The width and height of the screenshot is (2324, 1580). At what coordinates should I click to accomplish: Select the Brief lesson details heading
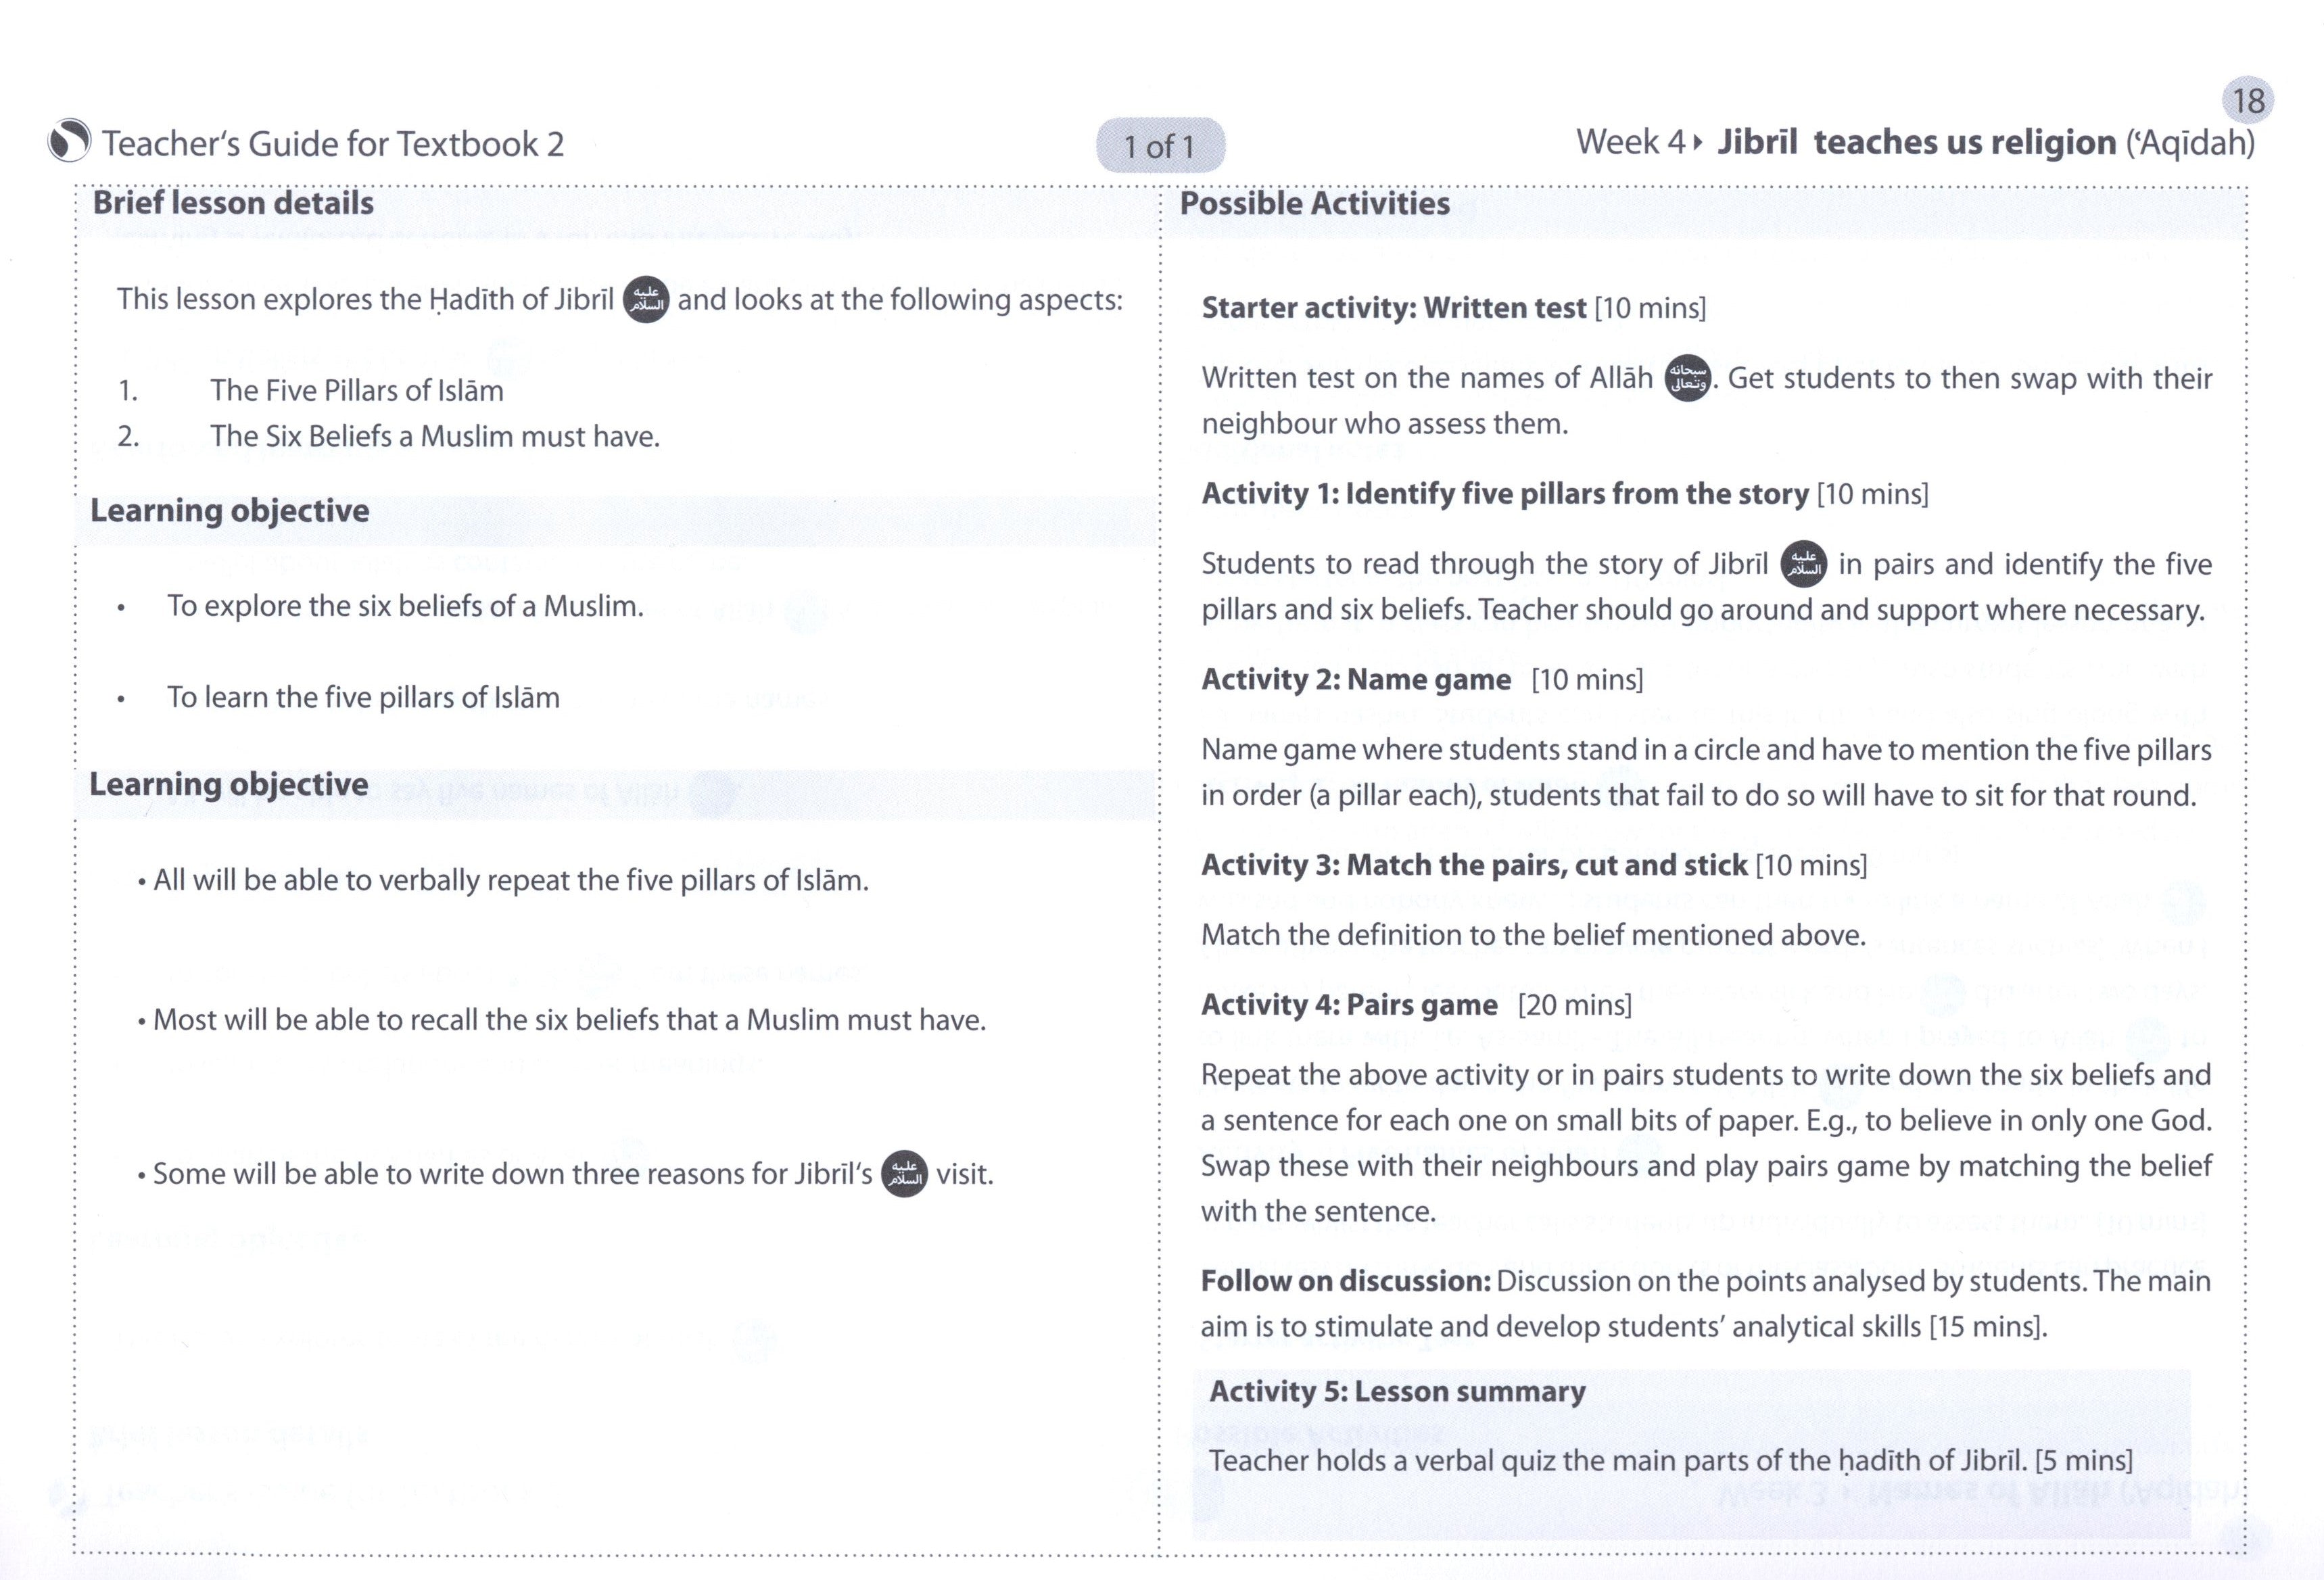233,203
